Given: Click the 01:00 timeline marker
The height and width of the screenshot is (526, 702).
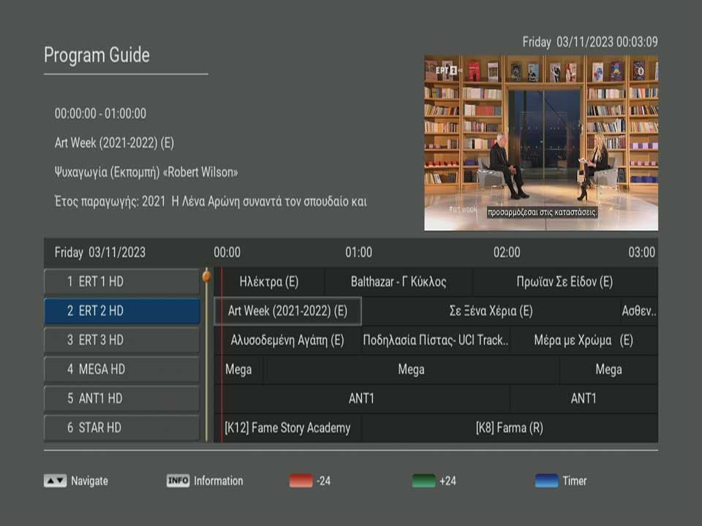Looking at the screenshot, I should pyautogui.click(x=358, y=253).
